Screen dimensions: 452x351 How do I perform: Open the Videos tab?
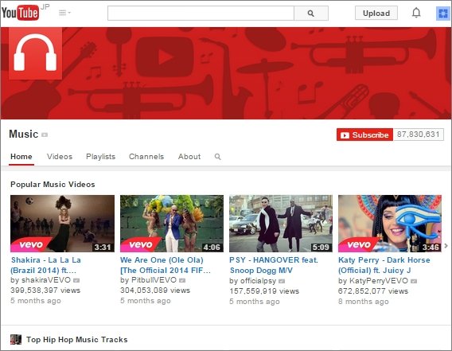[60, 157]
